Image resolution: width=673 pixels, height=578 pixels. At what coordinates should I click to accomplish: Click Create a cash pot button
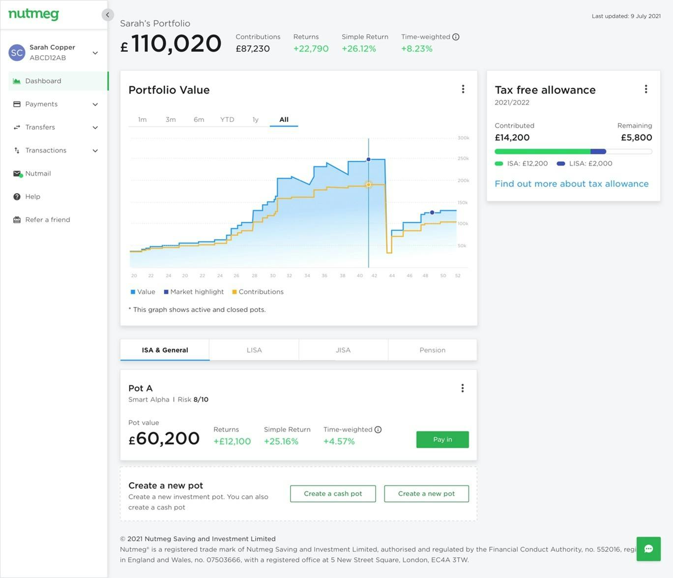(x=333, y=494)
